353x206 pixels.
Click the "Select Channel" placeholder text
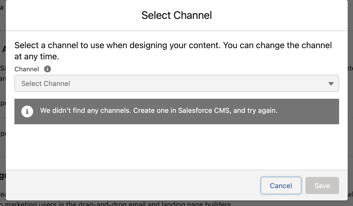click(x=46, y=84)
